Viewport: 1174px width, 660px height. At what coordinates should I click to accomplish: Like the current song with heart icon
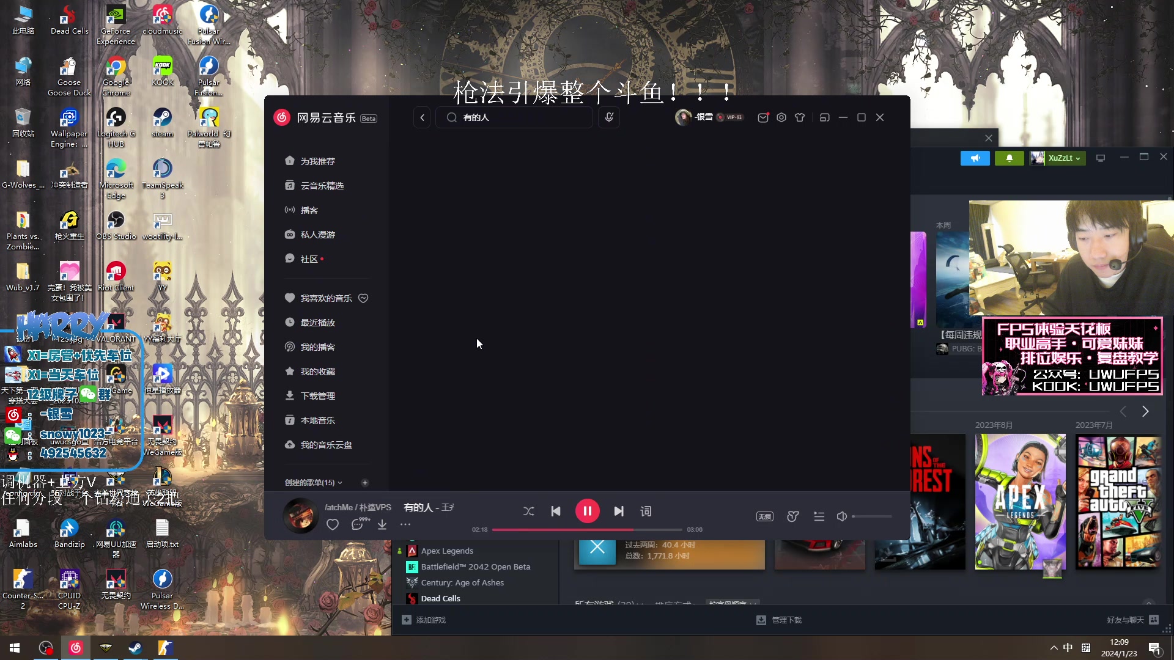pyautogui.click(x=333, y=524)
